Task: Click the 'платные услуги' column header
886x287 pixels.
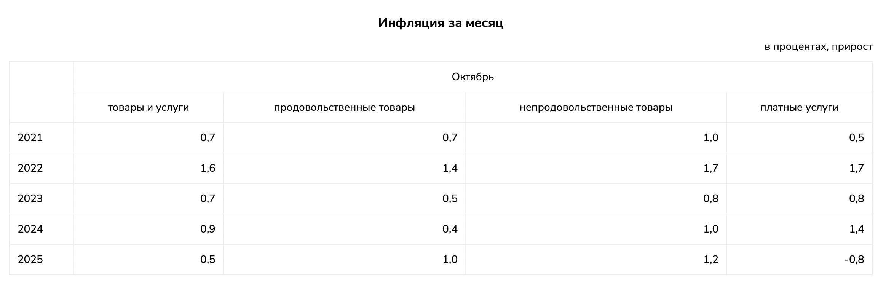Action: pyautogui.click(x=799, y=107)
